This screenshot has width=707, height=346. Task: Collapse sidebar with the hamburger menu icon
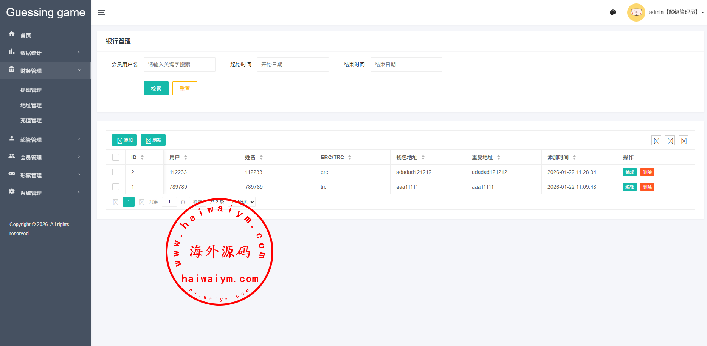tap(102, 12)
